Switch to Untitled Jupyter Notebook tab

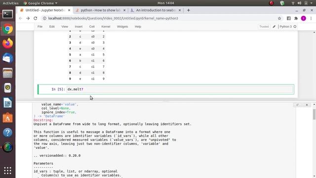pyautogui.click(x=45, y=10)
